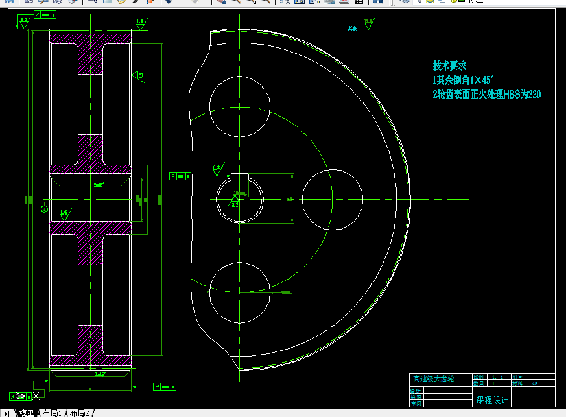Select the 12.5 roughness symbol at top right
The image size is (566, 417).
[x=370, y=23]
